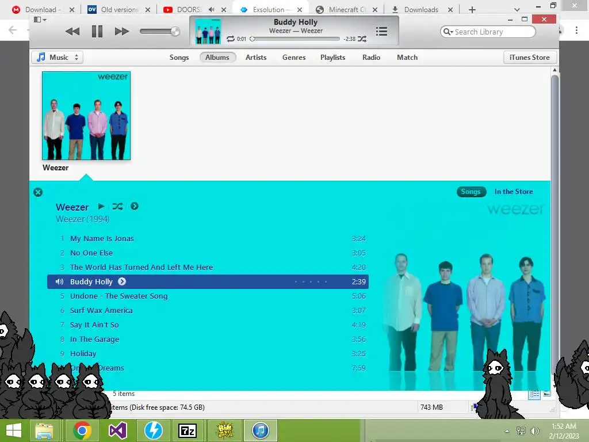This screenshot has height=442, width=589.
Task: Close the expanded album panel
Action: [x=38, y=192]
